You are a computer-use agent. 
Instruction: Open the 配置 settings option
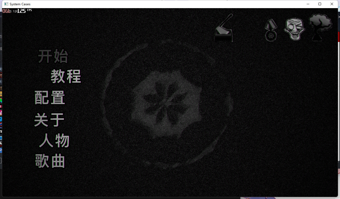point(50,98)
